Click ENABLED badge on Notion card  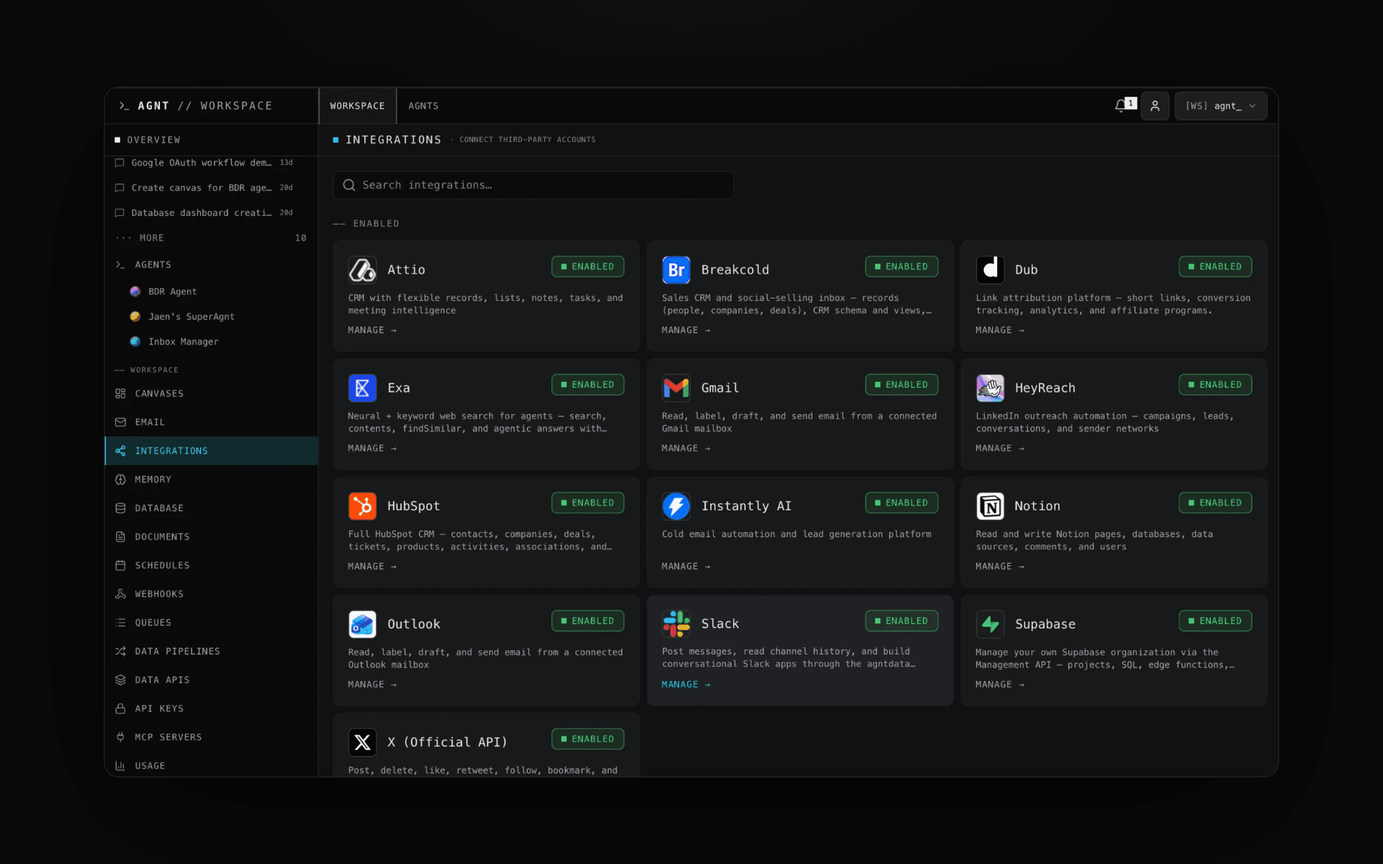pyautogui.click(x=1215, y=503)
